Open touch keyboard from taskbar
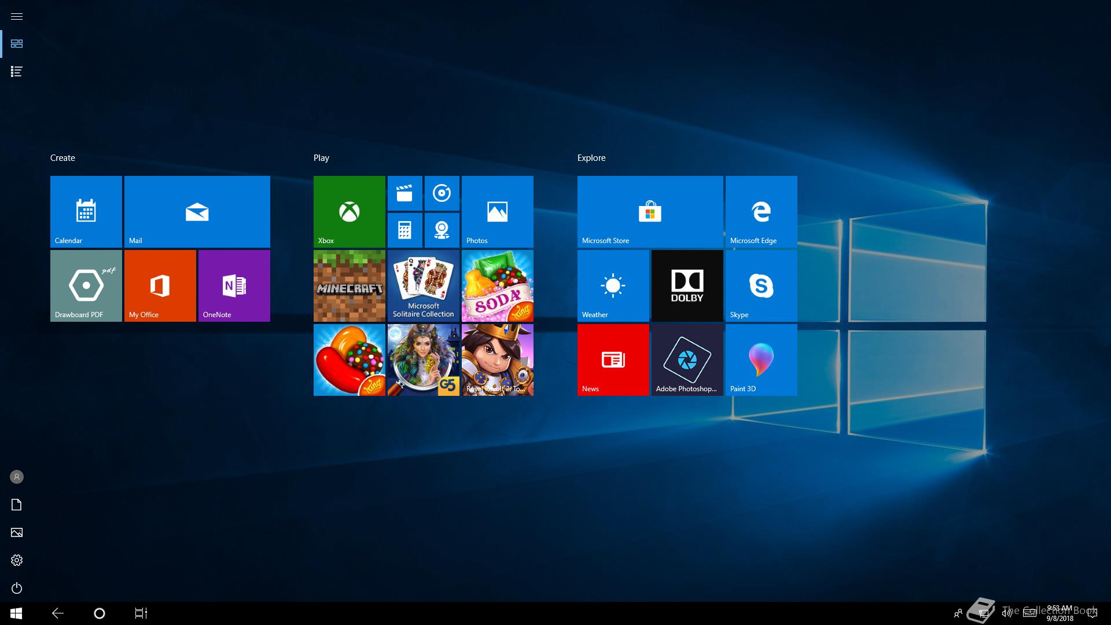The image size is (1111, 625). (1029, 613)
